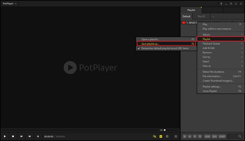Click the total duration 00:00:00 display
This screenshot has width=245, height=141.
(61, 136)
